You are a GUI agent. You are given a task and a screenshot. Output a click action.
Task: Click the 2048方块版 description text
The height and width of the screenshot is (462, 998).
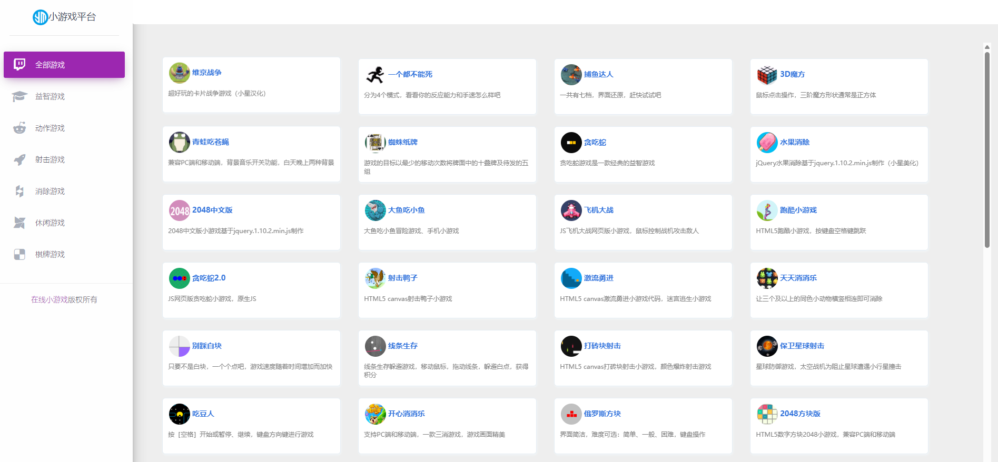pyautogui.click(x=826, y=435)
